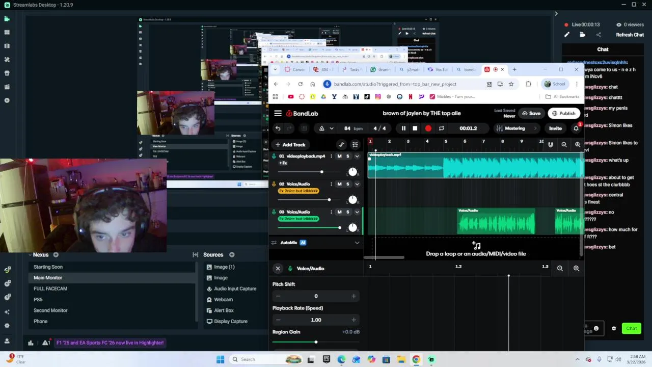Screen dimensions: 652x367
Task: Select the Voice/Audio region on track 03
Action: [496, 221]
